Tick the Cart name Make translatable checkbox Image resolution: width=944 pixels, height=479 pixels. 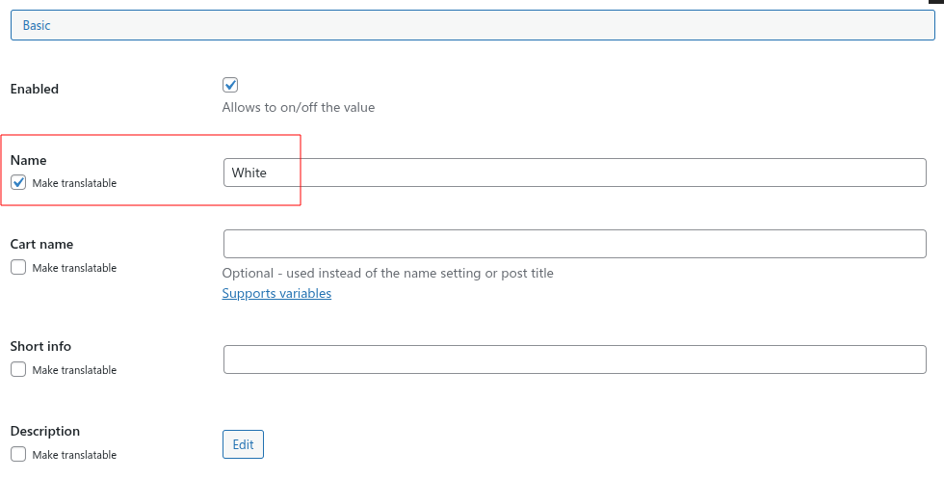tap(18, 267)
